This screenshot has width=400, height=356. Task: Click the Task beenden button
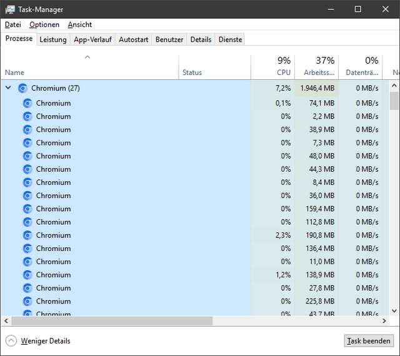[x=369, y=341]
